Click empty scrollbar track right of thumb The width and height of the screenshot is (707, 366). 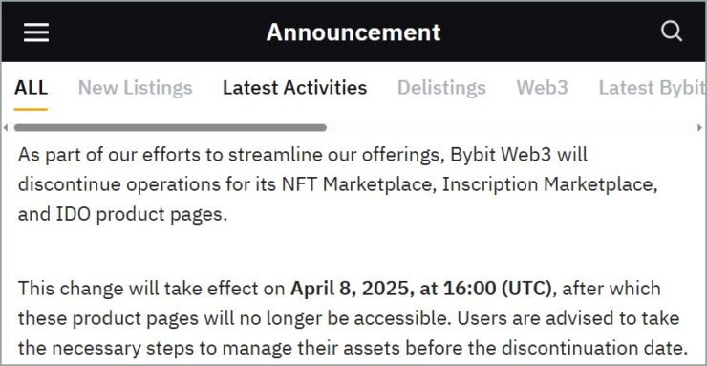[512, 127]
